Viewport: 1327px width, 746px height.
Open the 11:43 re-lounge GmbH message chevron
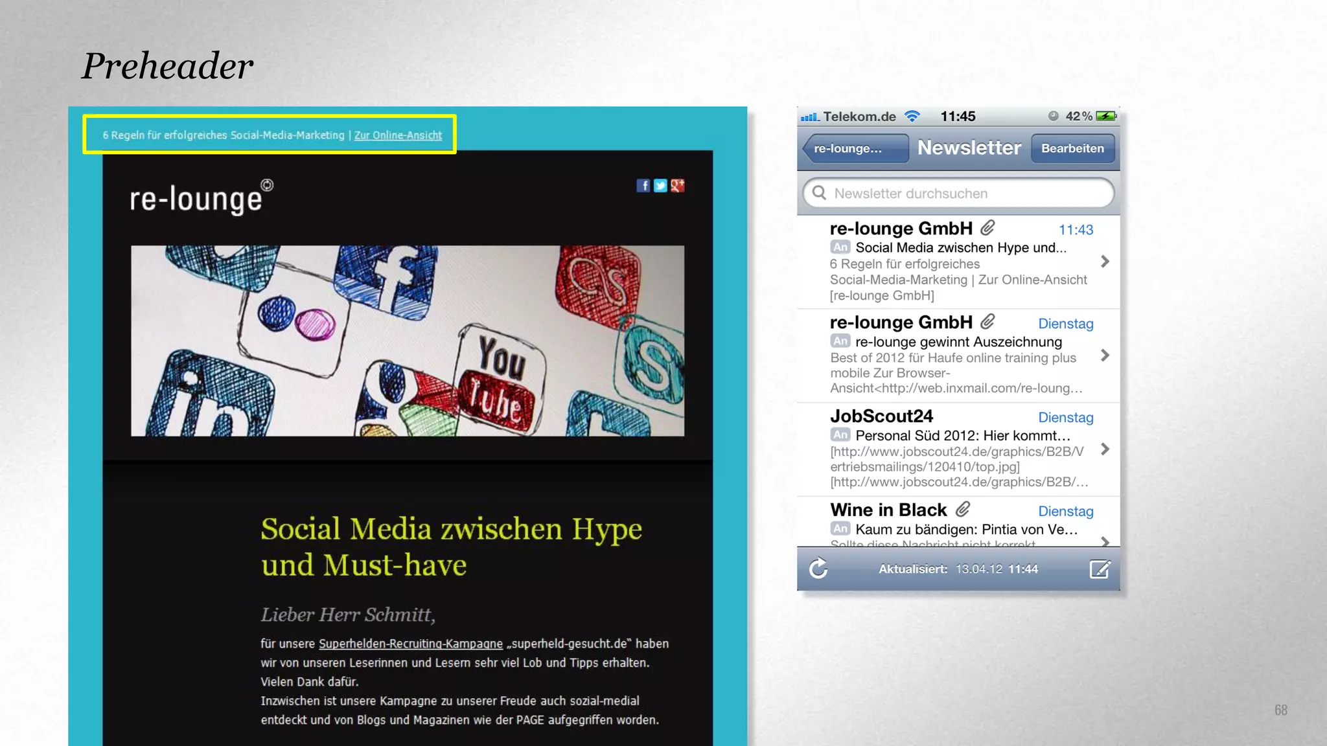click(x=1105, y=262)
